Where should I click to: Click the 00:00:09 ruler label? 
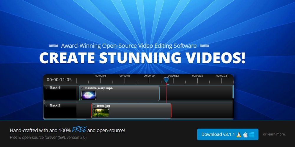point(149,76)
